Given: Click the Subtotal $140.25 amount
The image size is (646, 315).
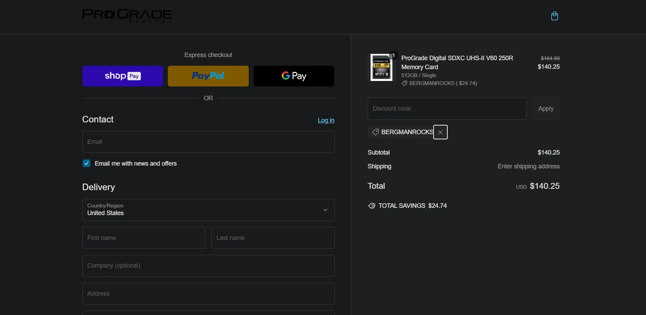Looking at the screenshot, I should pyautogui.click(x=549, y=153).
